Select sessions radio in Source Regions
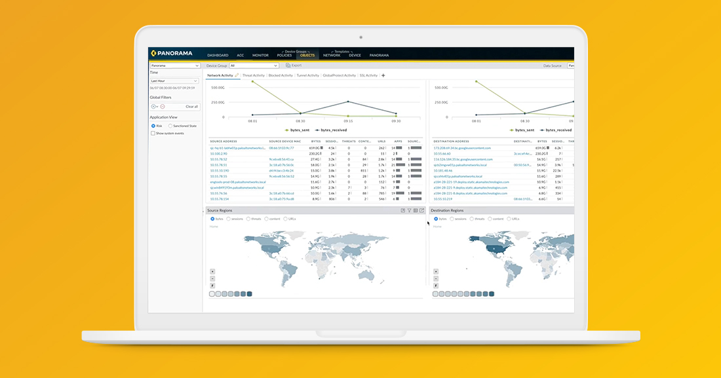The width and height of the screenshot is (721, 378). click(229, 219)
